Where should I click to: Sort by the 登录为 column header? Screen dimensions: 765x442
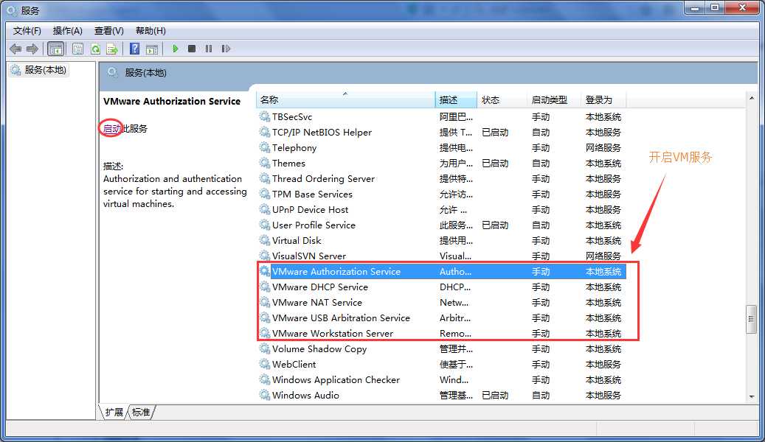click(603, 100)
